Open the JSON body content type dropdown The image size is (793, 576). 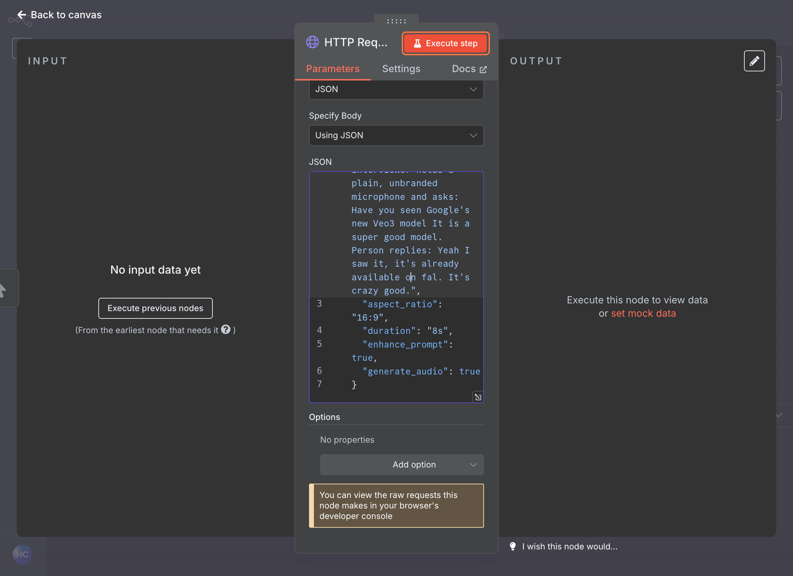tap(396, 89)
